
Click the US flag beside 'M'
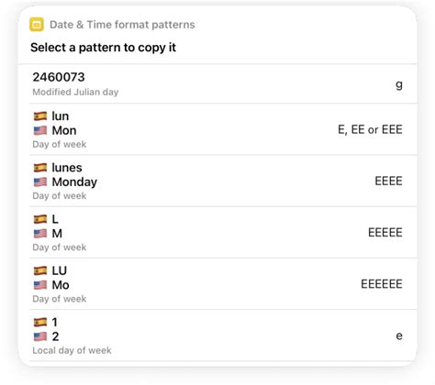(40, 234)
